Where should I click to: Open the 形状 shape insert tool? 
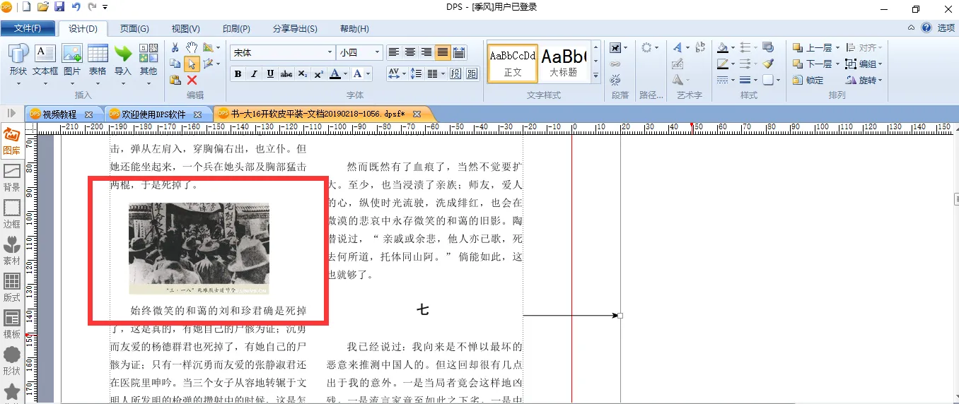(x=18, y=61)
